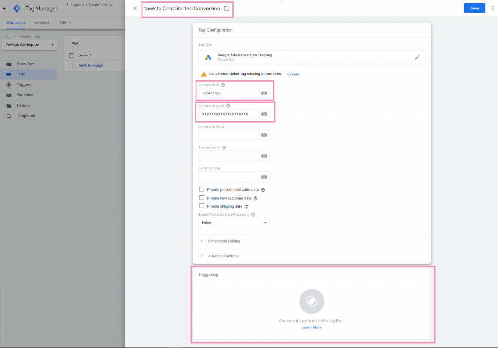Screen dimensions: 498x348
Task: Click the Transaction ID input field
Action: coord(229,156)
